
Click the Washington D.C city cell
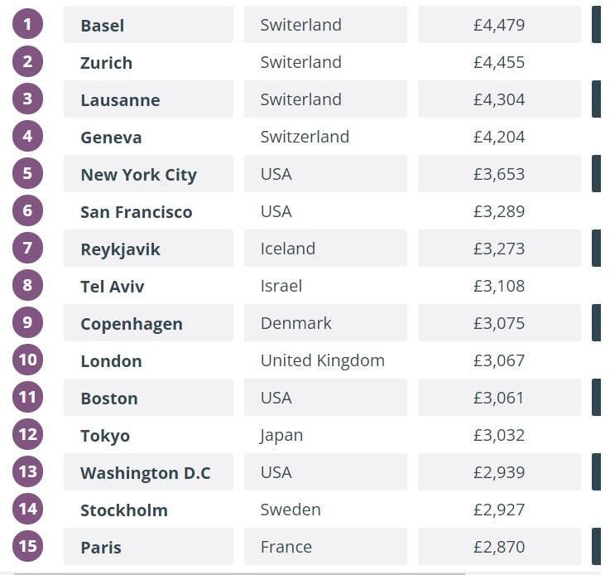coord(149,471)
